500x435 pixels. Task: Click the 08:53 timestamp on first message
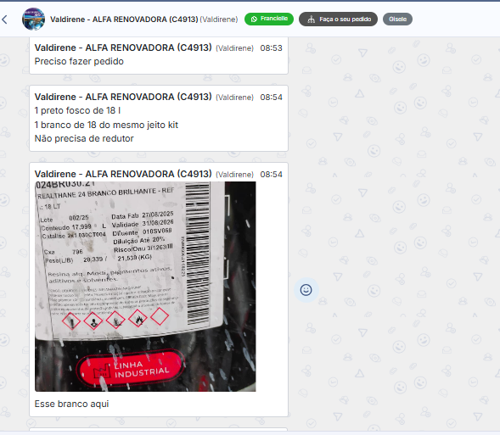point(271,48)
